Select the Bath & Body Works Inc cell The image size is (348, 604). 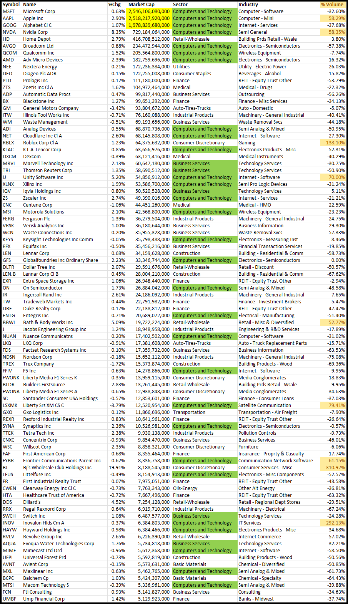[x=48, y=323]
